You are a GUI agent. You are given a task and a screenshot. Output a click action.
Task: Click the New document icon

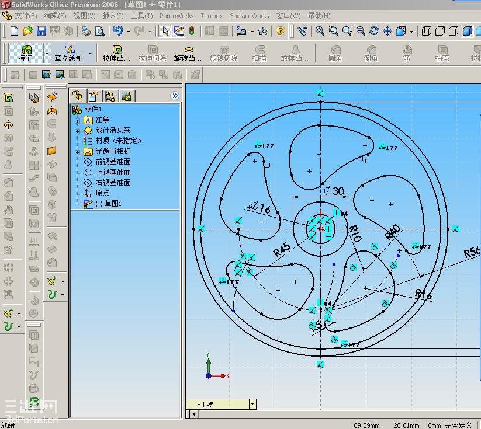[x=14, y=31]
